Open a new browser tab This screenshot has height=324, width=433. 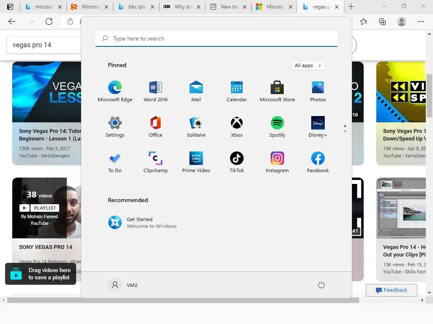[351, 7]
